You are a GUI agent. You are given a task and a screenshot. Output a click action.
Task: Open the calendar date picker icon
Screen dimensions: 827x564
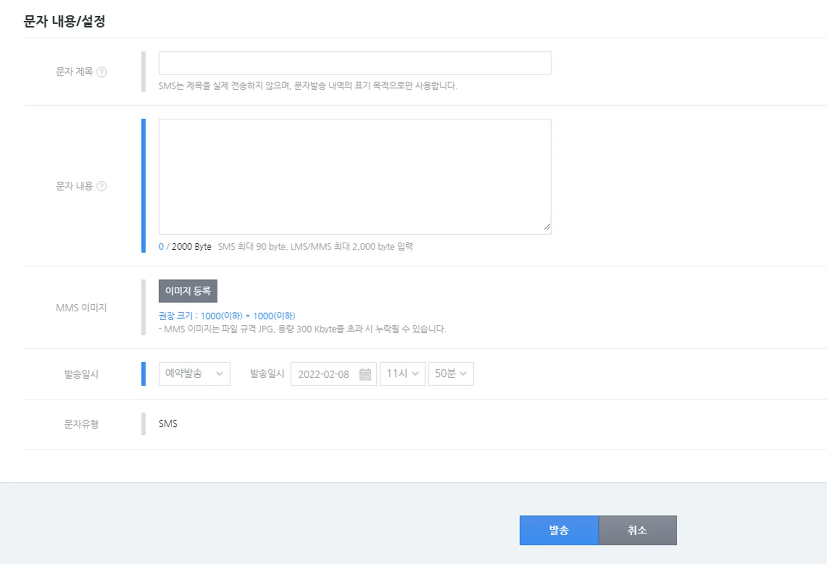click(365, 374)
